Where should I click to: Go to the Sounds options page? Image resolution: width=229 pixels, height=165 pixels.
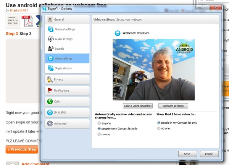[x=67, y=49]
